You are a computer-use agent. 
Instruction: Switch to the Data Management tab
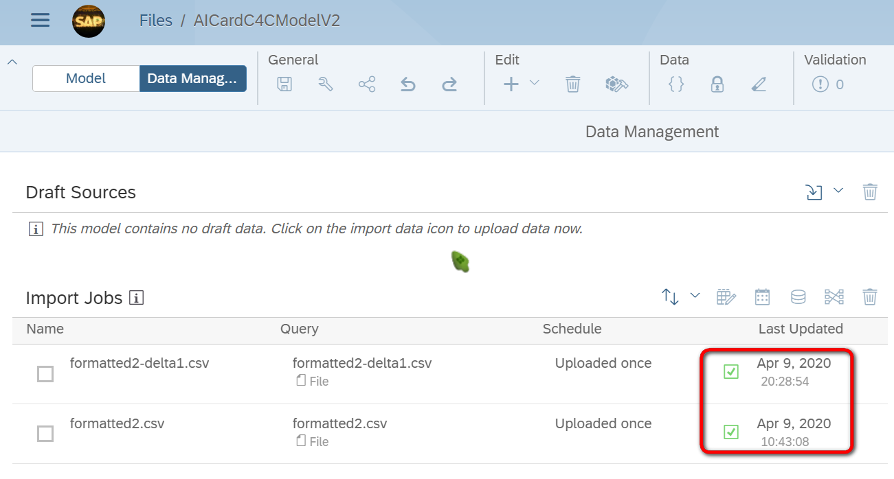click(192, 78)
